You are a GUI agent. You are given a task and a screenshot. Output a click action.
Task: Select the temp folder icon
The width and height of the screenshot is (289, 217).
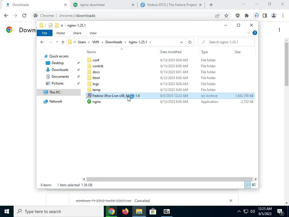(89, 90)
